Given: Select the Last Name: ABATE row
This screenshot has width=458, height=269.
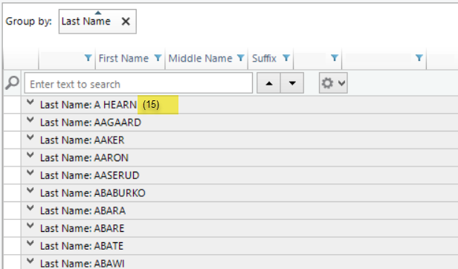Looking at the screenshot, I should point(239,246).
